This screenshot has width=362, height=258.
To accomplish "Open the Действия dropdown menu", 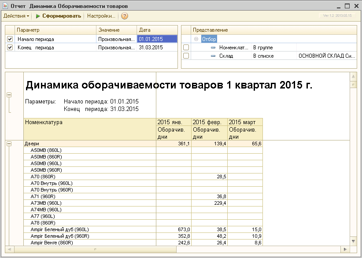I will pyautogui.click(x=16, y=16).
